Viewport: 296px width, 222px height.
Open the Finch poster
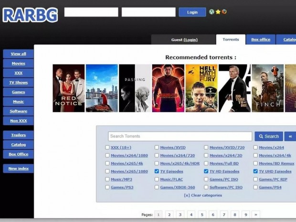(x=268, y=88)
